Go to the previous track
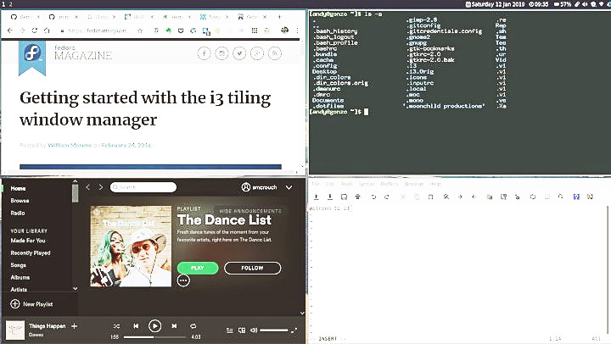The image size is (611, 344). click(x=136, y=325)
